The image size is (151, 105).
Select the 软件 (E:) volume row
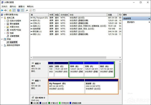(x=76, y=21)
